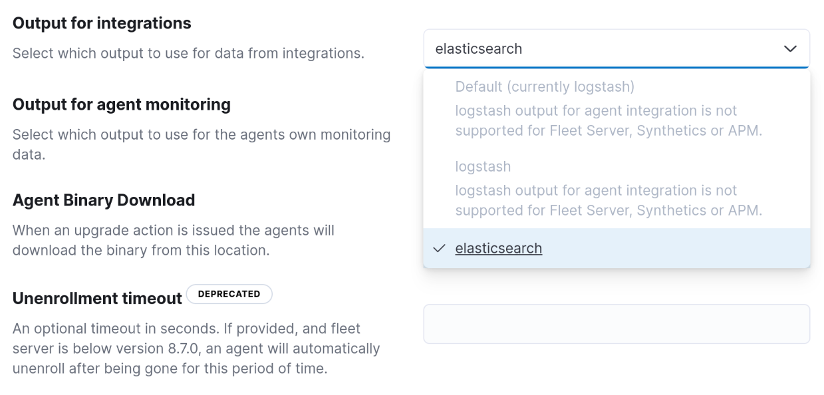Click the optional timeout in seconds description

click(196, 348)
